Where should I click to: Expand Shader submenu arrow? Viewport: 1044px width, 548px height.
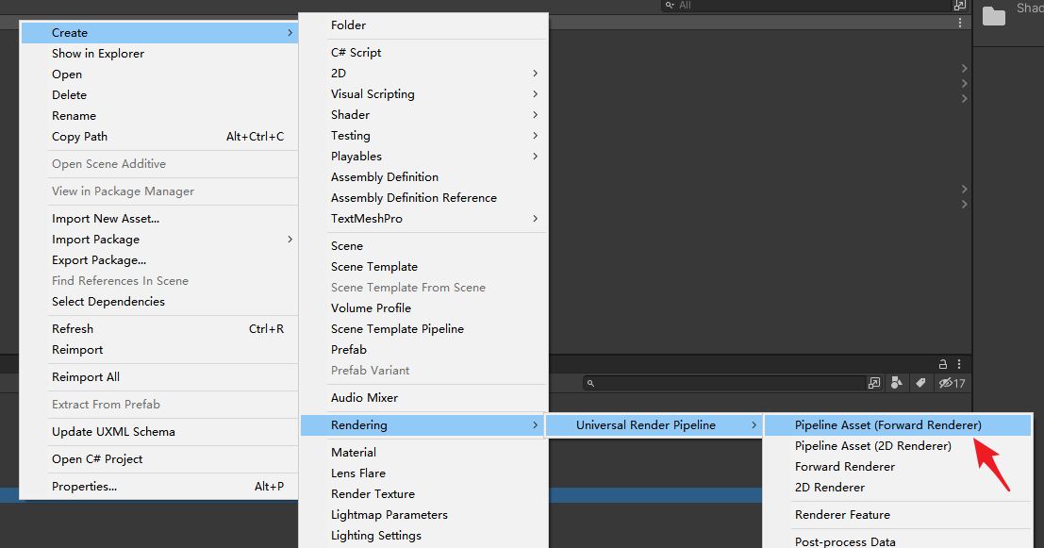[x=536, y=114]
